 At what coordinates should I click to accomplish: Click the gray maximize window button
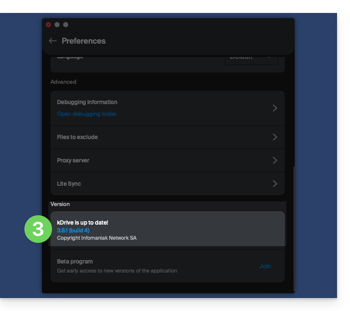pos(66,25)
